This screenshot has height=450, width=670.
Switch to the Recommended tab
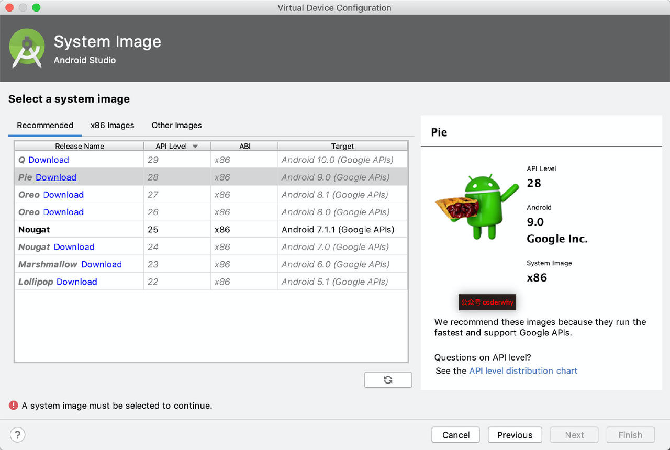[x=45, y=125]
